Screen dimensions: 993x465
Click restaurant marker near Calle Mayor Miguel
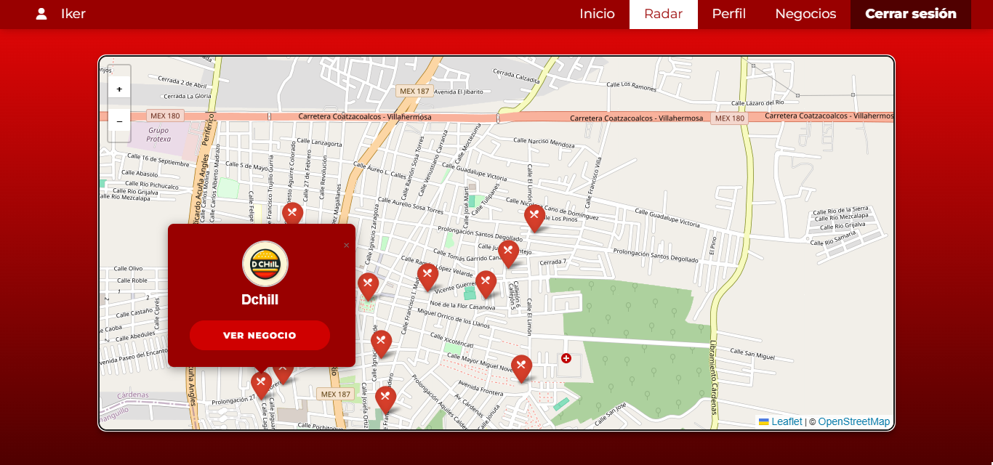(521, 367)
